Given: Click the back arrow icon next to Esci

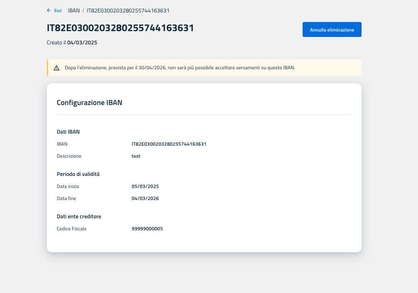Looking at the screenshot, I should coord(49,10).
